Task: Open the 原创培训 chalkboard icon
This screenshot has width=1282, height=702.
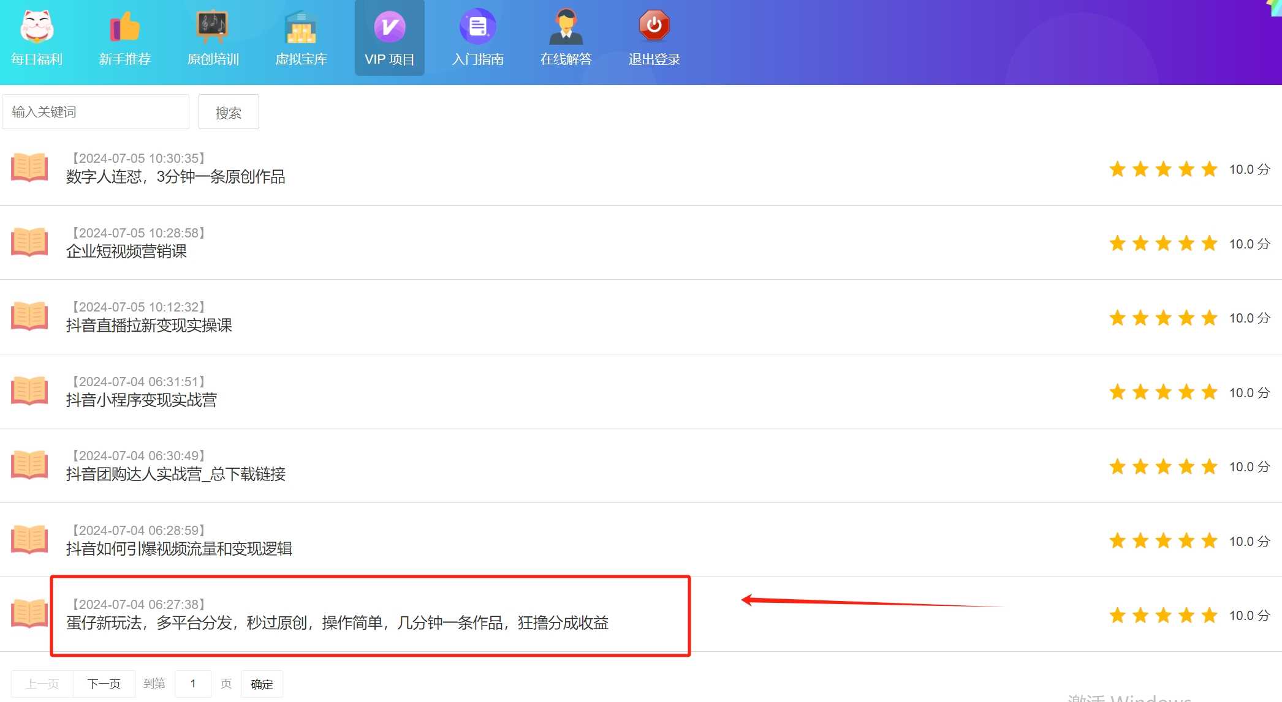Action: pyautogui.click(x=213, y=26)
